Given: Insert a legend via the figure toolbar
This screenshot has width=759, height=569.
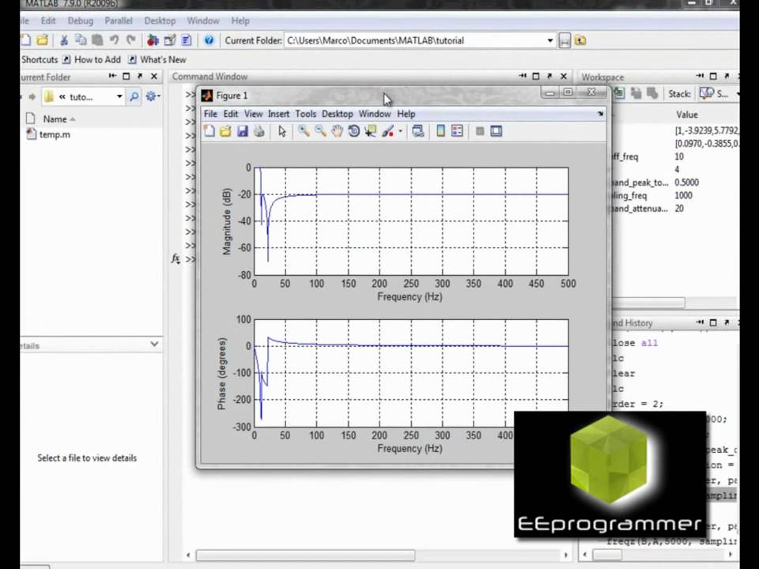Looking at the screenshot, I should 457,131.
